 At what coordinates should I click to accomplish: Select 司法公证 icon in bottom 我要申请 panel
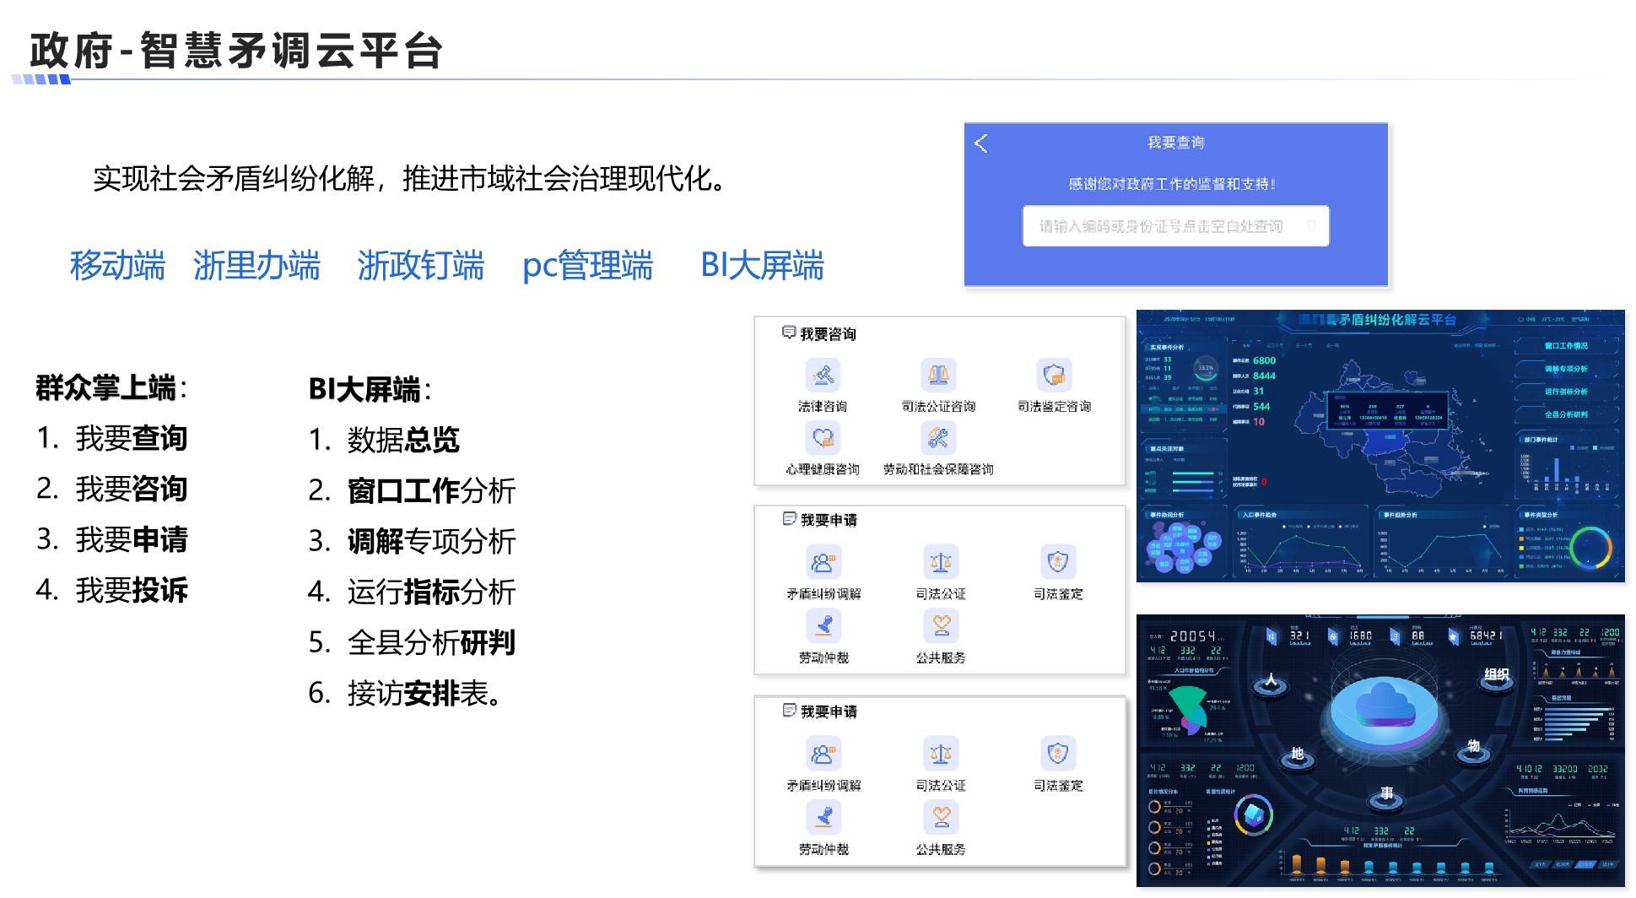[941, 754]
